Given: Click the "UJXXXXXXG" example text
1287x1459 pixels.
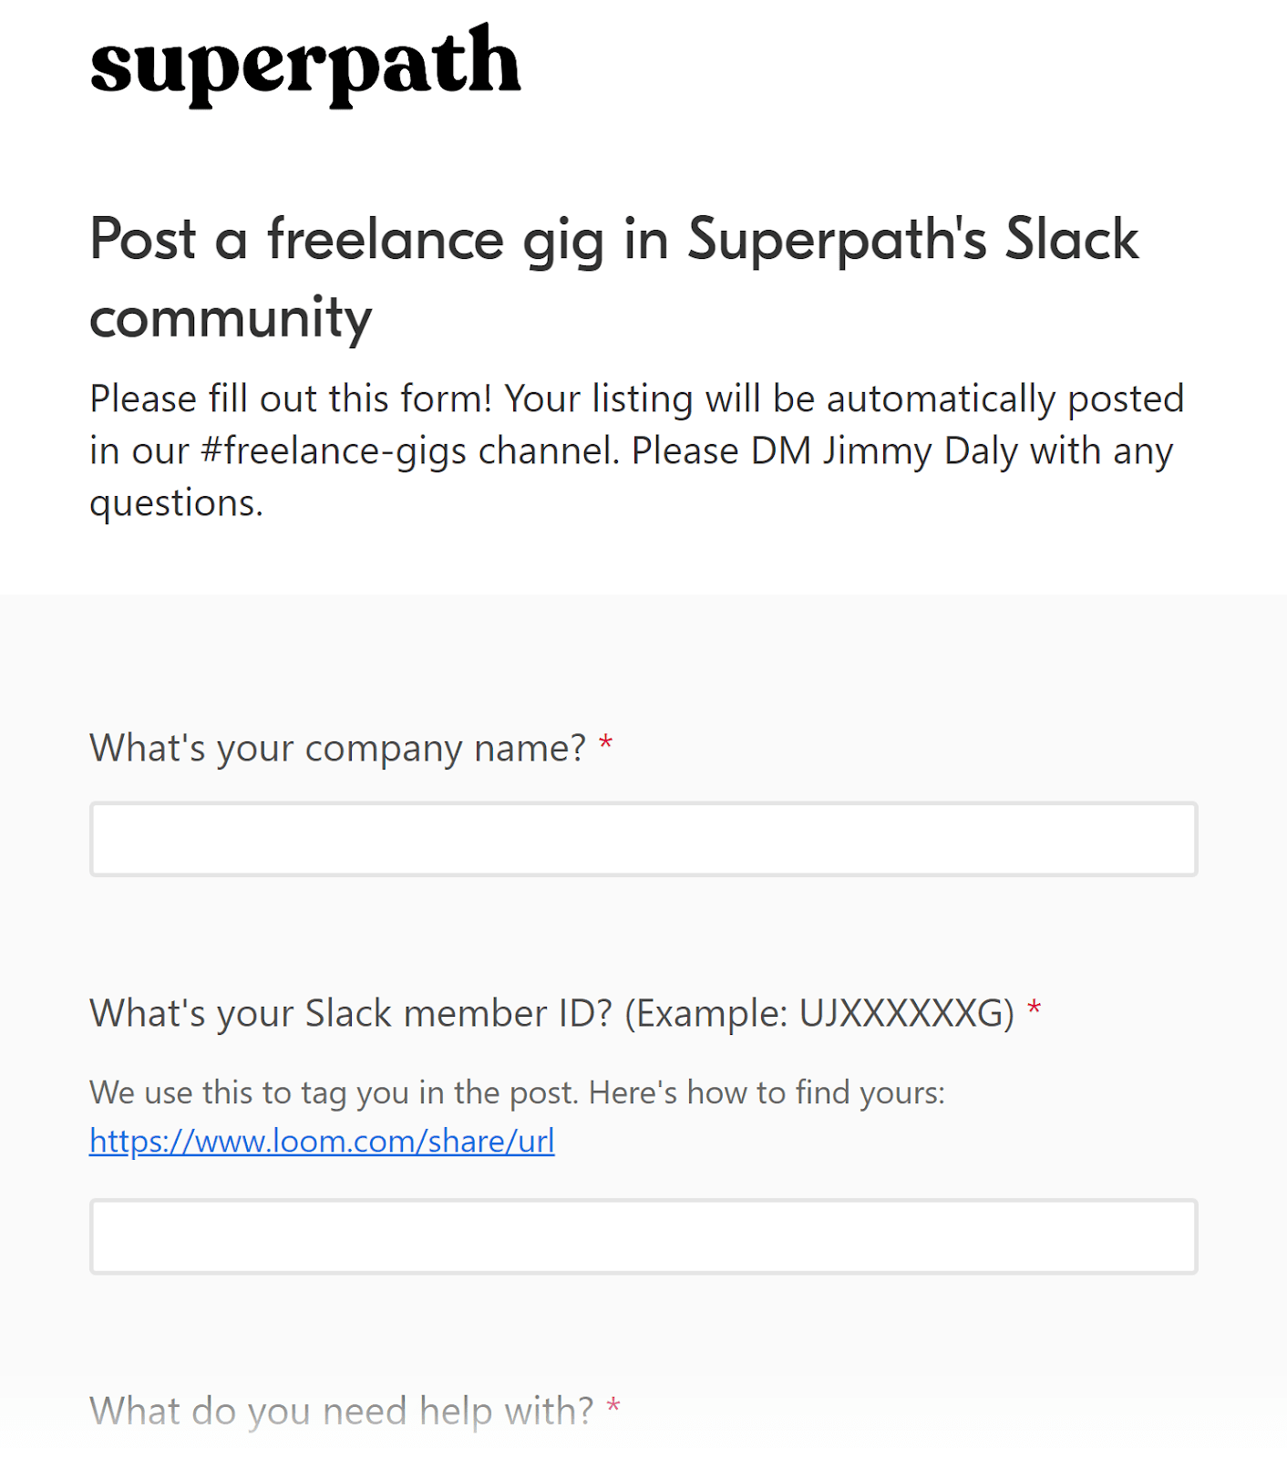Looking at the screenshot, I should 905,1012.
